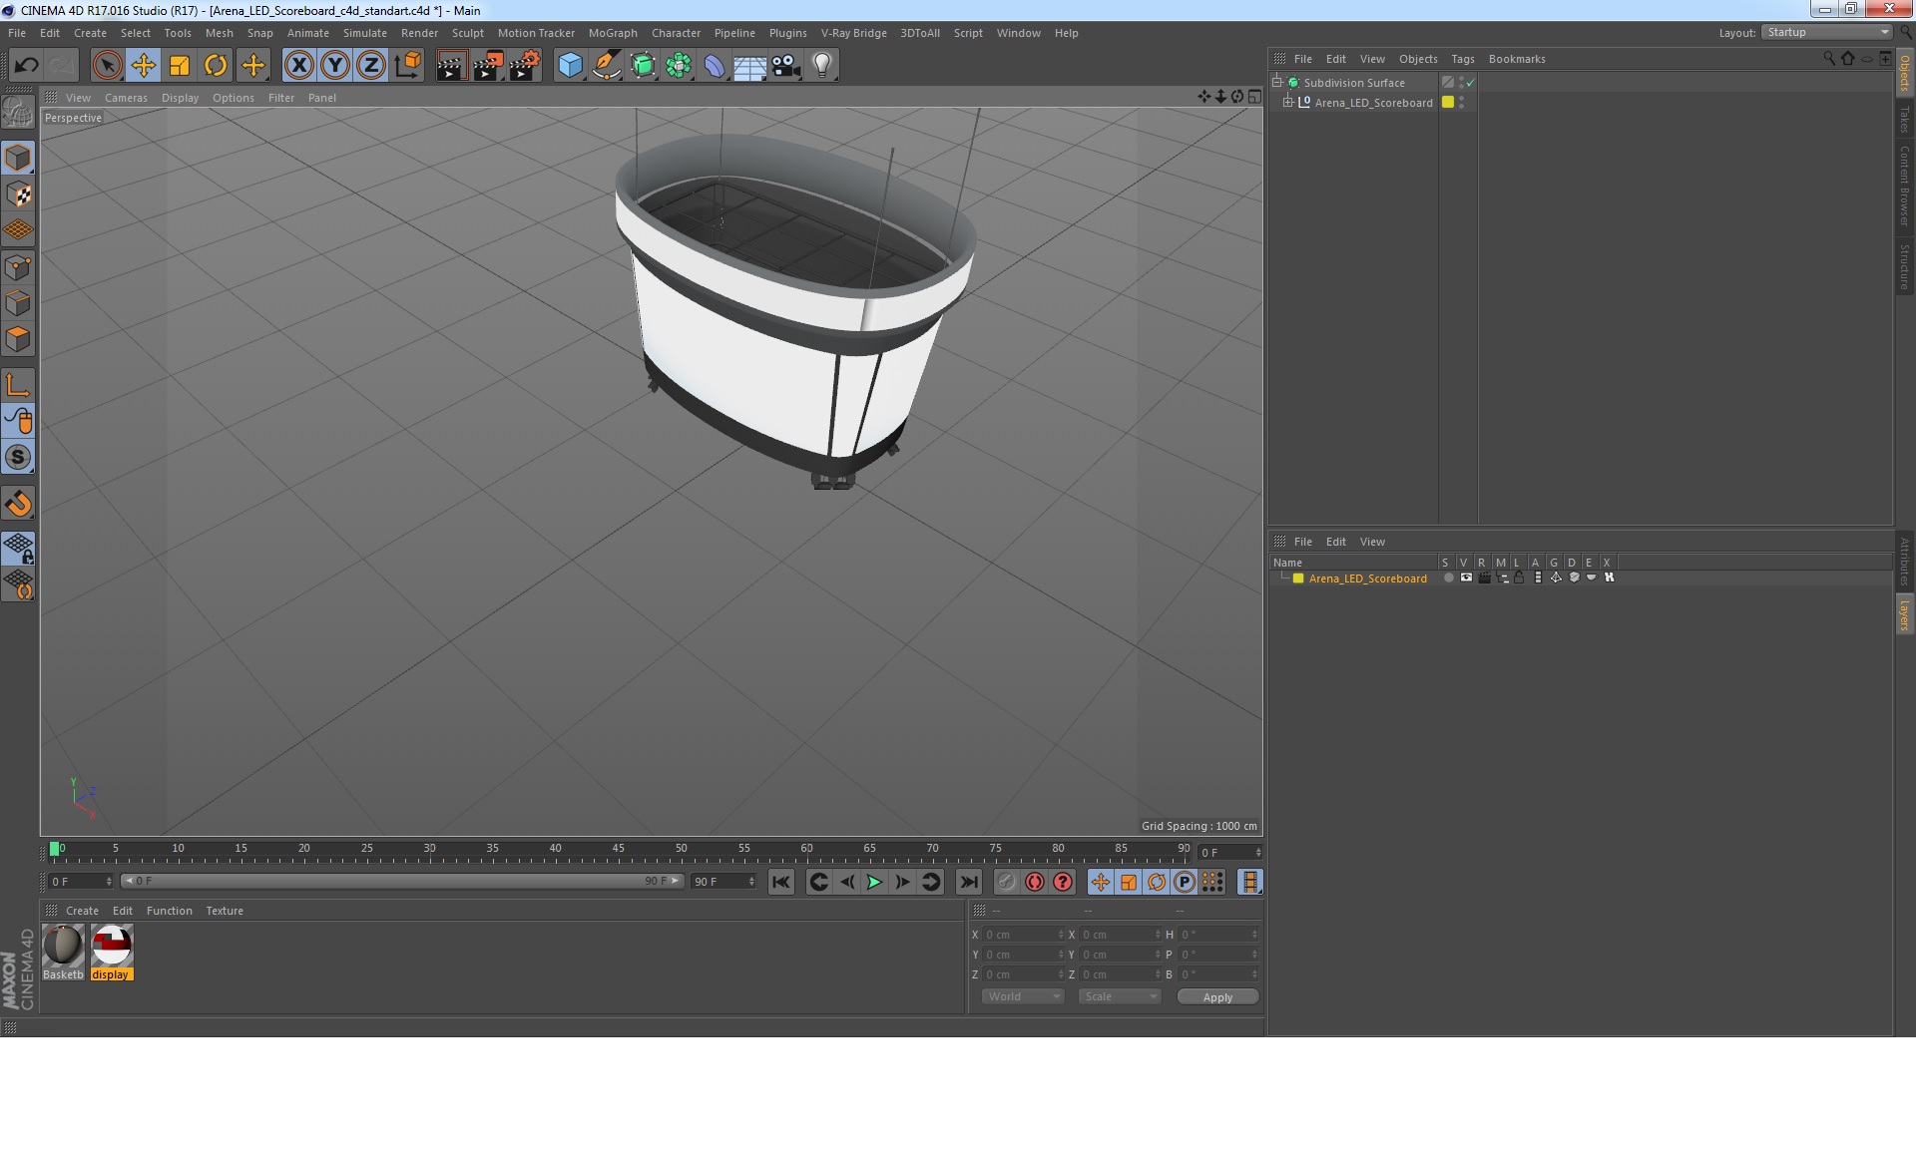1916x1155 pixels.
Task: Click the Apply button
Action: 1217,997
